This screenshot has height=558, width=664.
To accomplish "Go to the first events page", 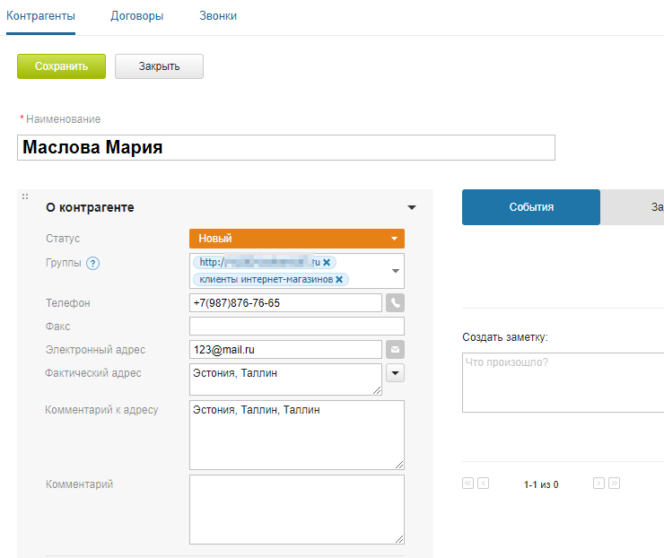I will tap(467, 484).
